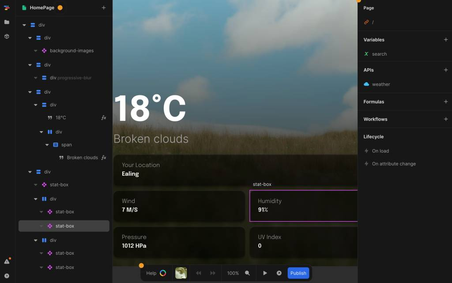Select the Pressure 1012 HPa card

(179, 242)
